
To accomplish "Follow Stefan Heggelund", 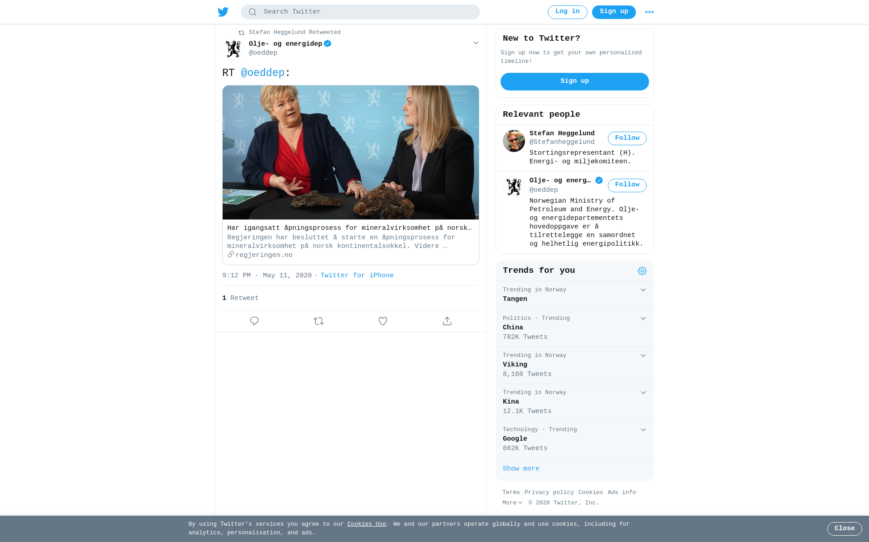I will [627, 138].
